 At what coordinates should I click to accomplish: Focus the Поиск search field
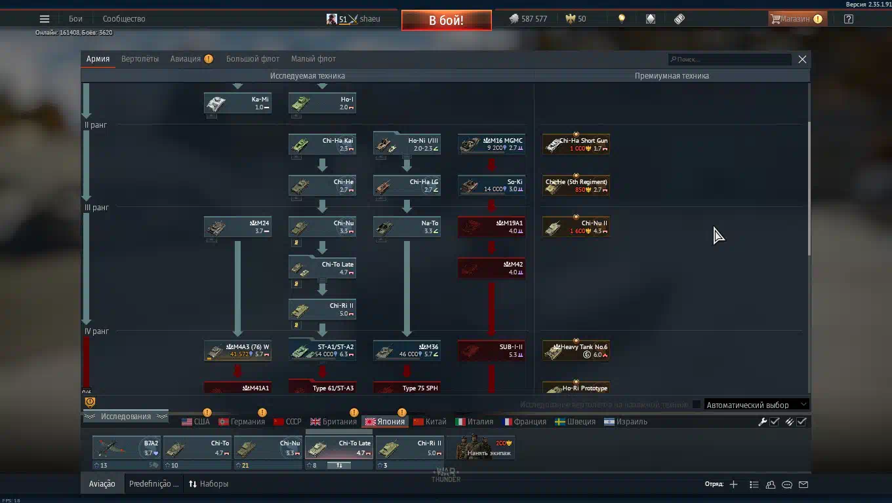click(730, 60)
